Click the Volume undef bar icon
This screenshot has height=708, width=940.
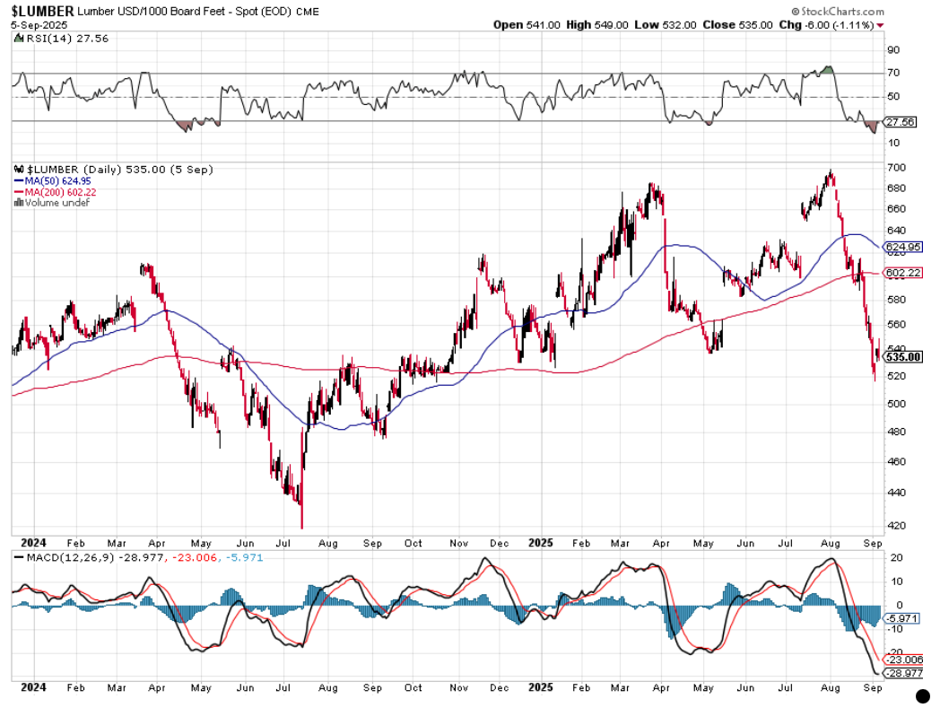[17, 203]
